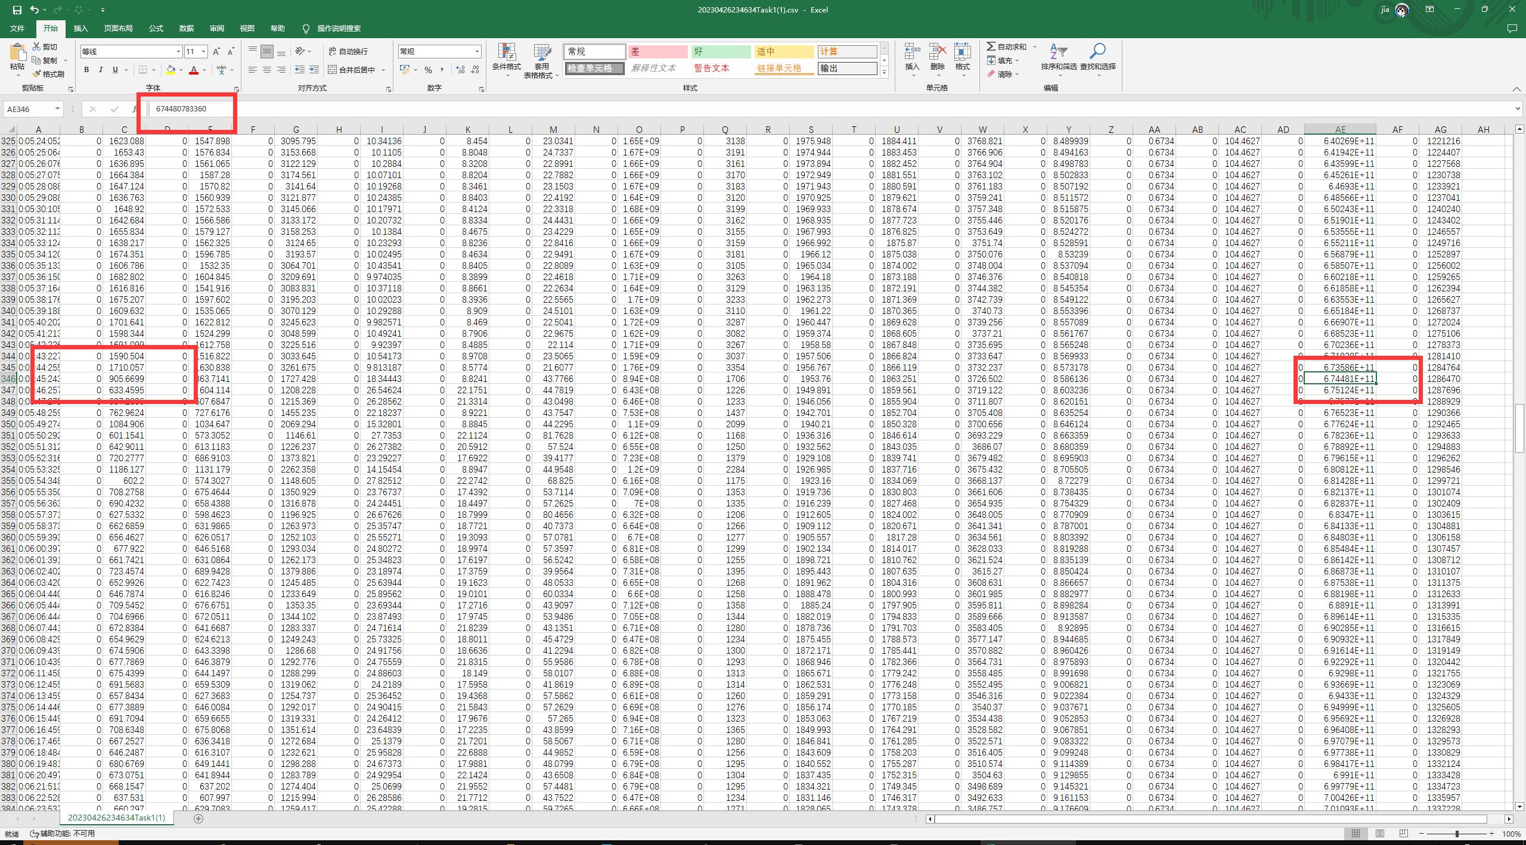Toggle Wrap Text (自动换行)
The image size is (1526, 845).
tap(348, 52)
